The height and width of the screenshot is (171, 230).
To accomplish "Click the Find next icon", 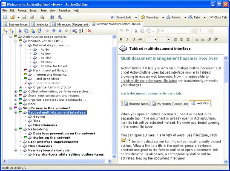I will click(60, 17).
